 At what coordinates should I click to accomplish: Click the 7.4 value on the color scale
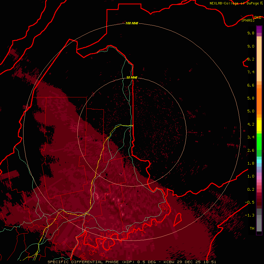tap(251, 72)
